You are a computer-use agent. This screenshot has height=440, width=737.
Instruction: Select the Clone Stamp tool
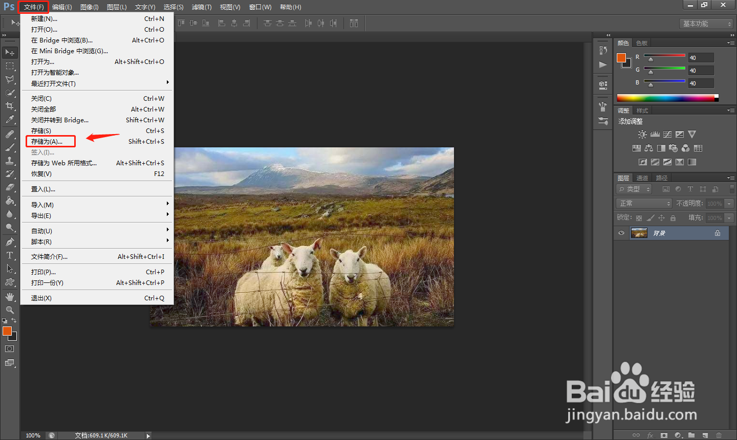[x=10, y=161]
